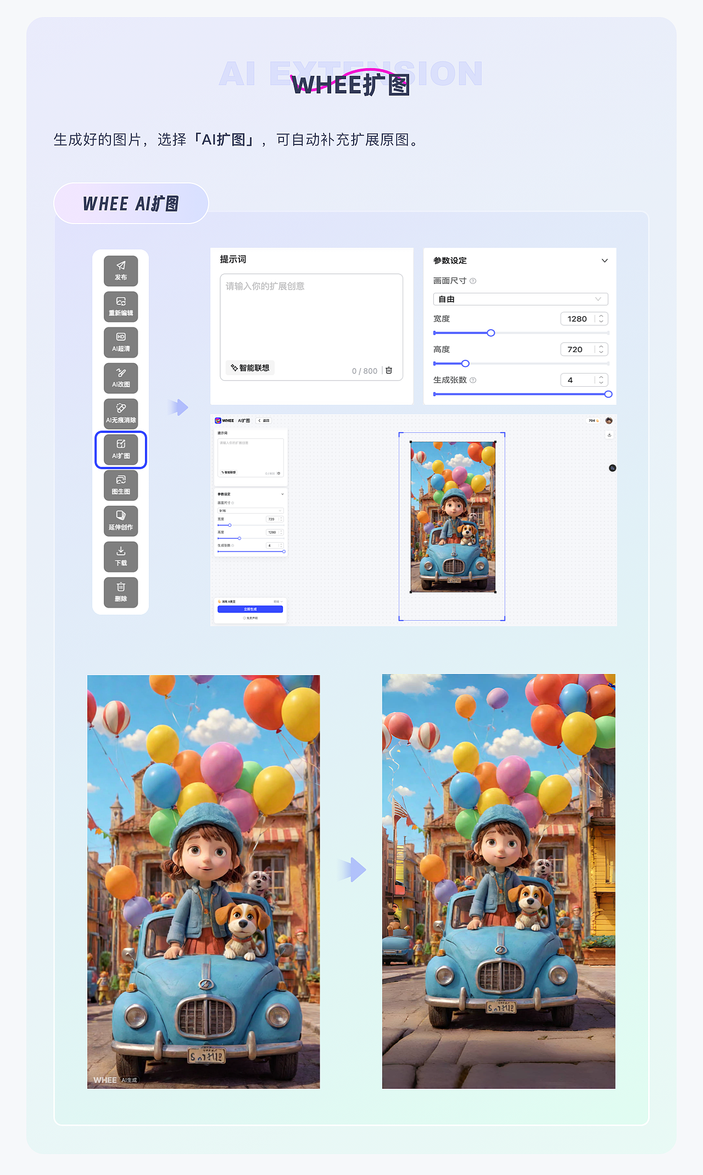Click small 智能联想 button in the editor screenshot
The image size is (703, 1175).
pyautogui.click(x=228, y=472)
